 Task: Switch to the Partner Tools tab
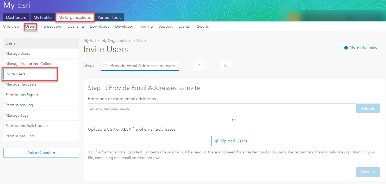tap(109, 17)
